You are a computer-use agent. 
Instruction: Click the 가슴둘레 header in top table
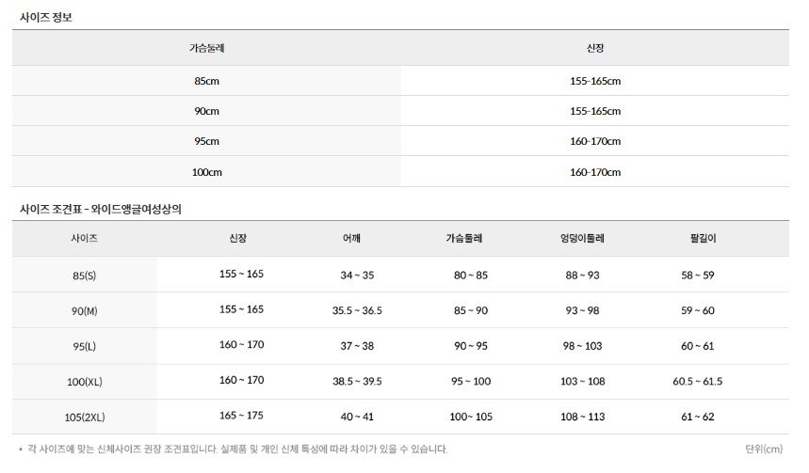click(x=206, y=48)
